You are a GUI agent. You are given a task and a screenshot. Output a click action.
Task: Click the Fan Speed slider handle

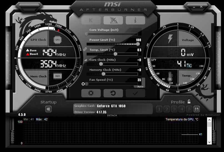coord(87,84)
